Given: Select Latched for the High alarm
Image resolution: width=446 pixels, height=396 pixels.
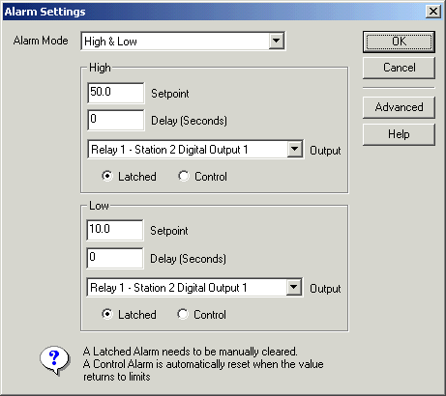Looking at the screenshot, I should point(107,176).
